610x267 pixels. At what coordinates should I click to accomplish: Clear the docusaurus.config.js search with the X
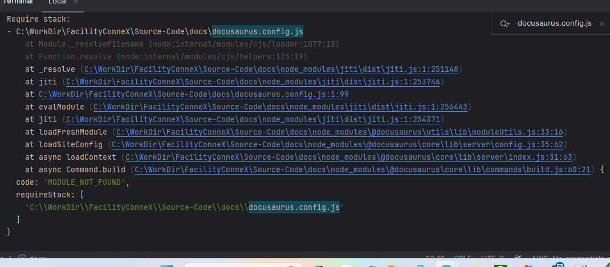coord(602,24)
